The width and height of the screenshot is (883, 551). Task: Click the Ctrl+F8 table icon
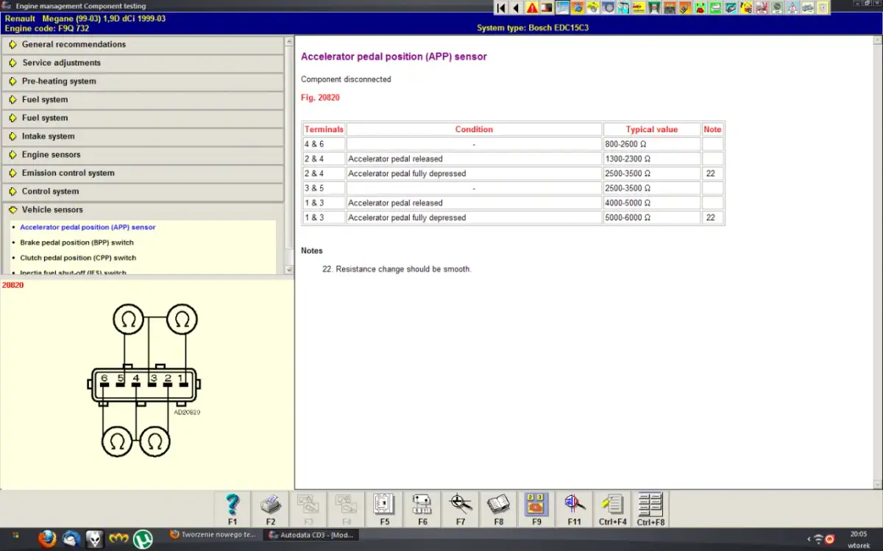pyautogui.click(x=650, y=505)
